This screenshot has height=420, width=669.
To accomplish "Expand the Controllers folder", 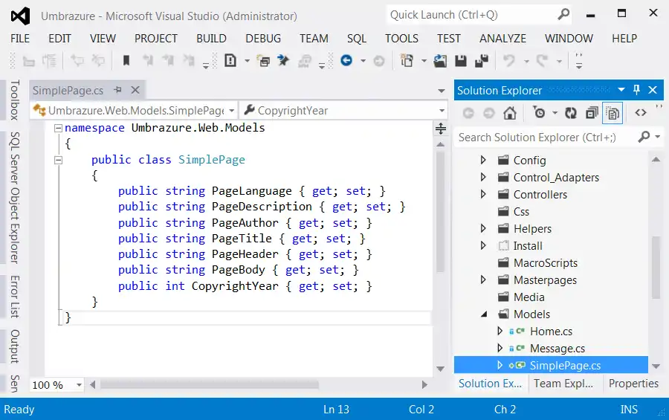I will [x=483, y=194].
